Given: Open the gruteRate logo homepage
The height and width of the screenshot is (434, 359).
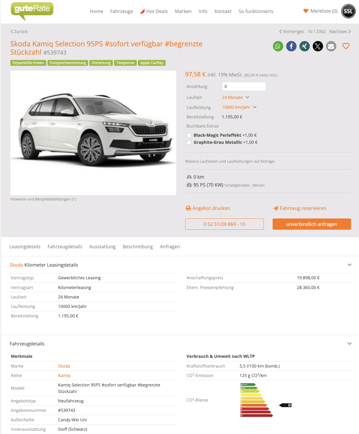Looking at the screenshot, I should [x=32, y=11].
